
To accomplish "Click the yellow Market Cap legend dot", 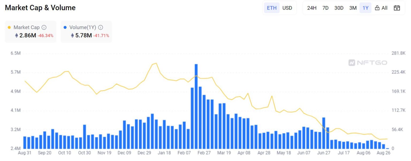I will pos(9,27).
